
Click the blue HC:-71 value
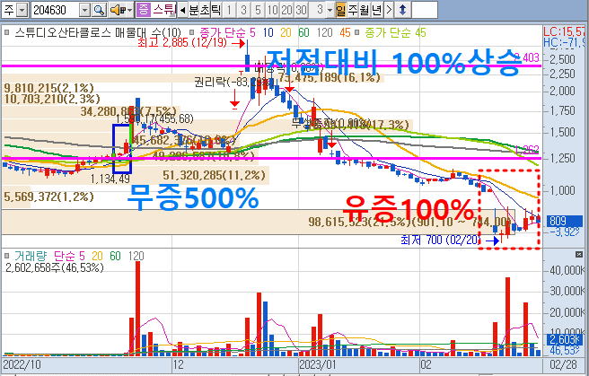tap(564, 42)
